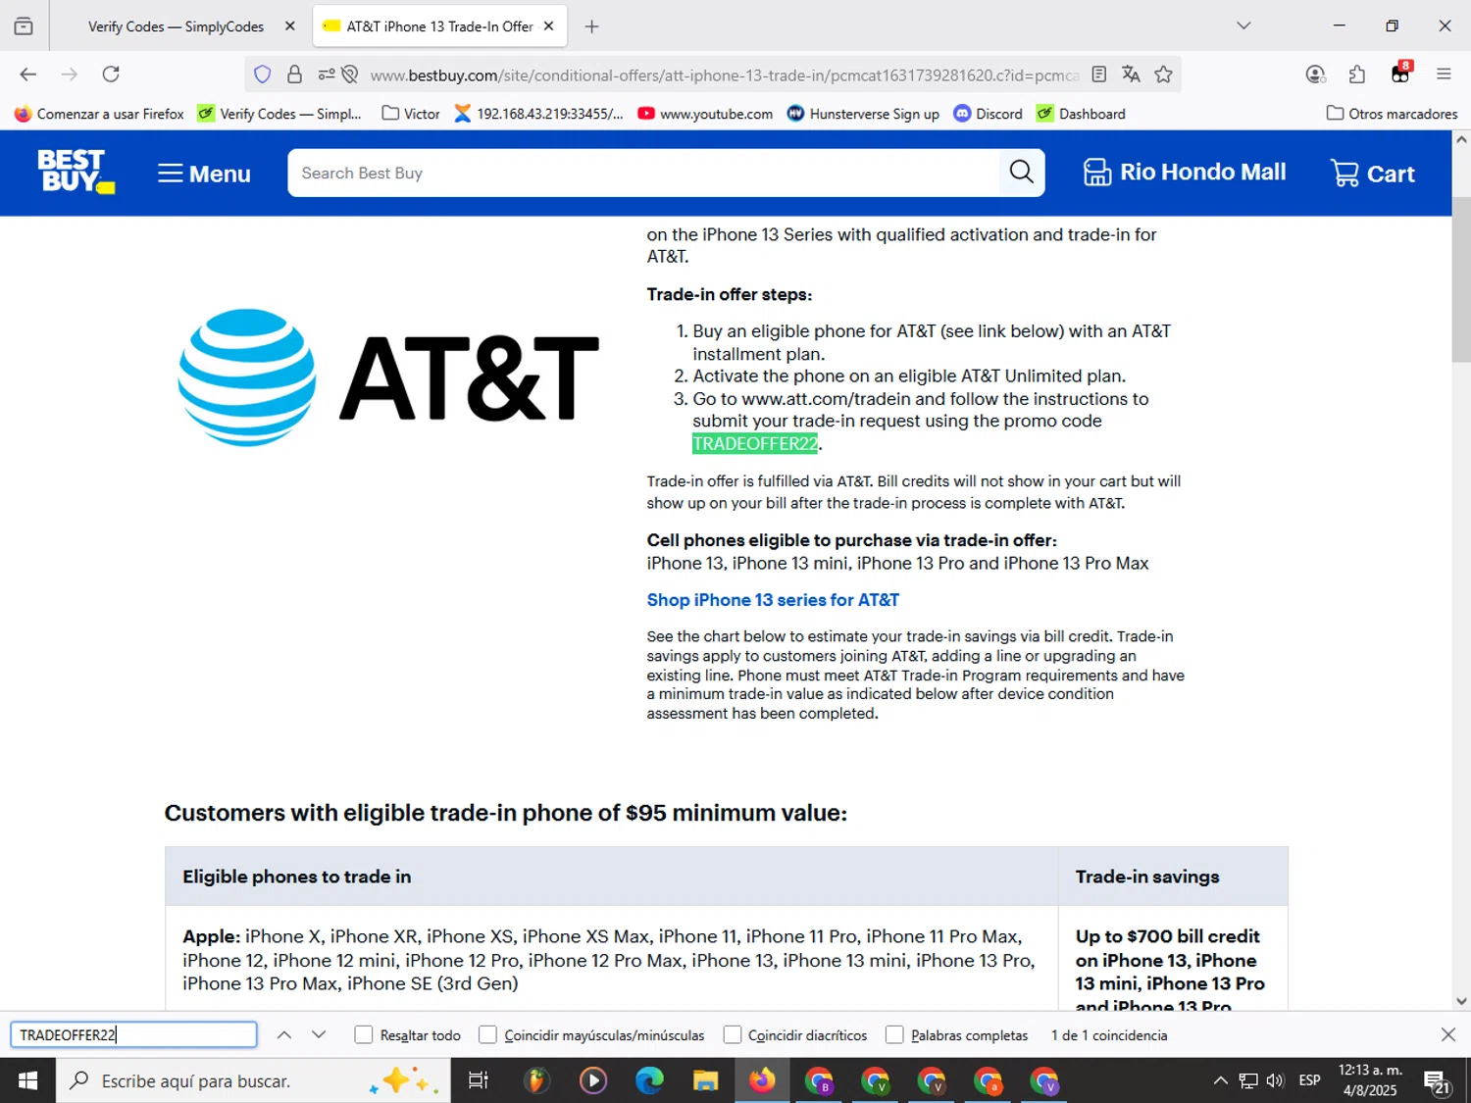Open the notification center icon
Image resolution: width=1471 pixels, height=1103 pixels.
[x=1438, y=1081]
